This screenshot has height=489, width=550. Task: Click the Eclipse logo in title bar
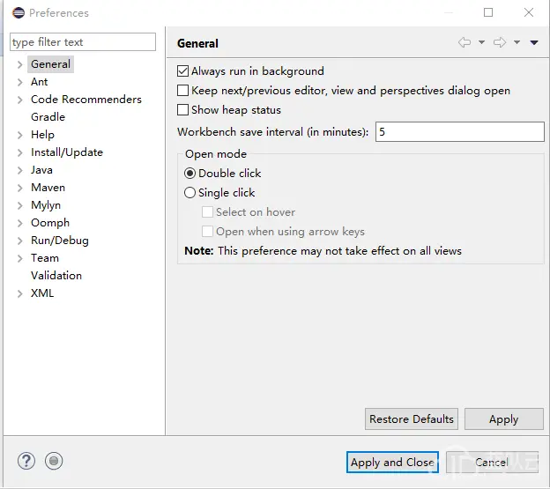pos(19,13)
